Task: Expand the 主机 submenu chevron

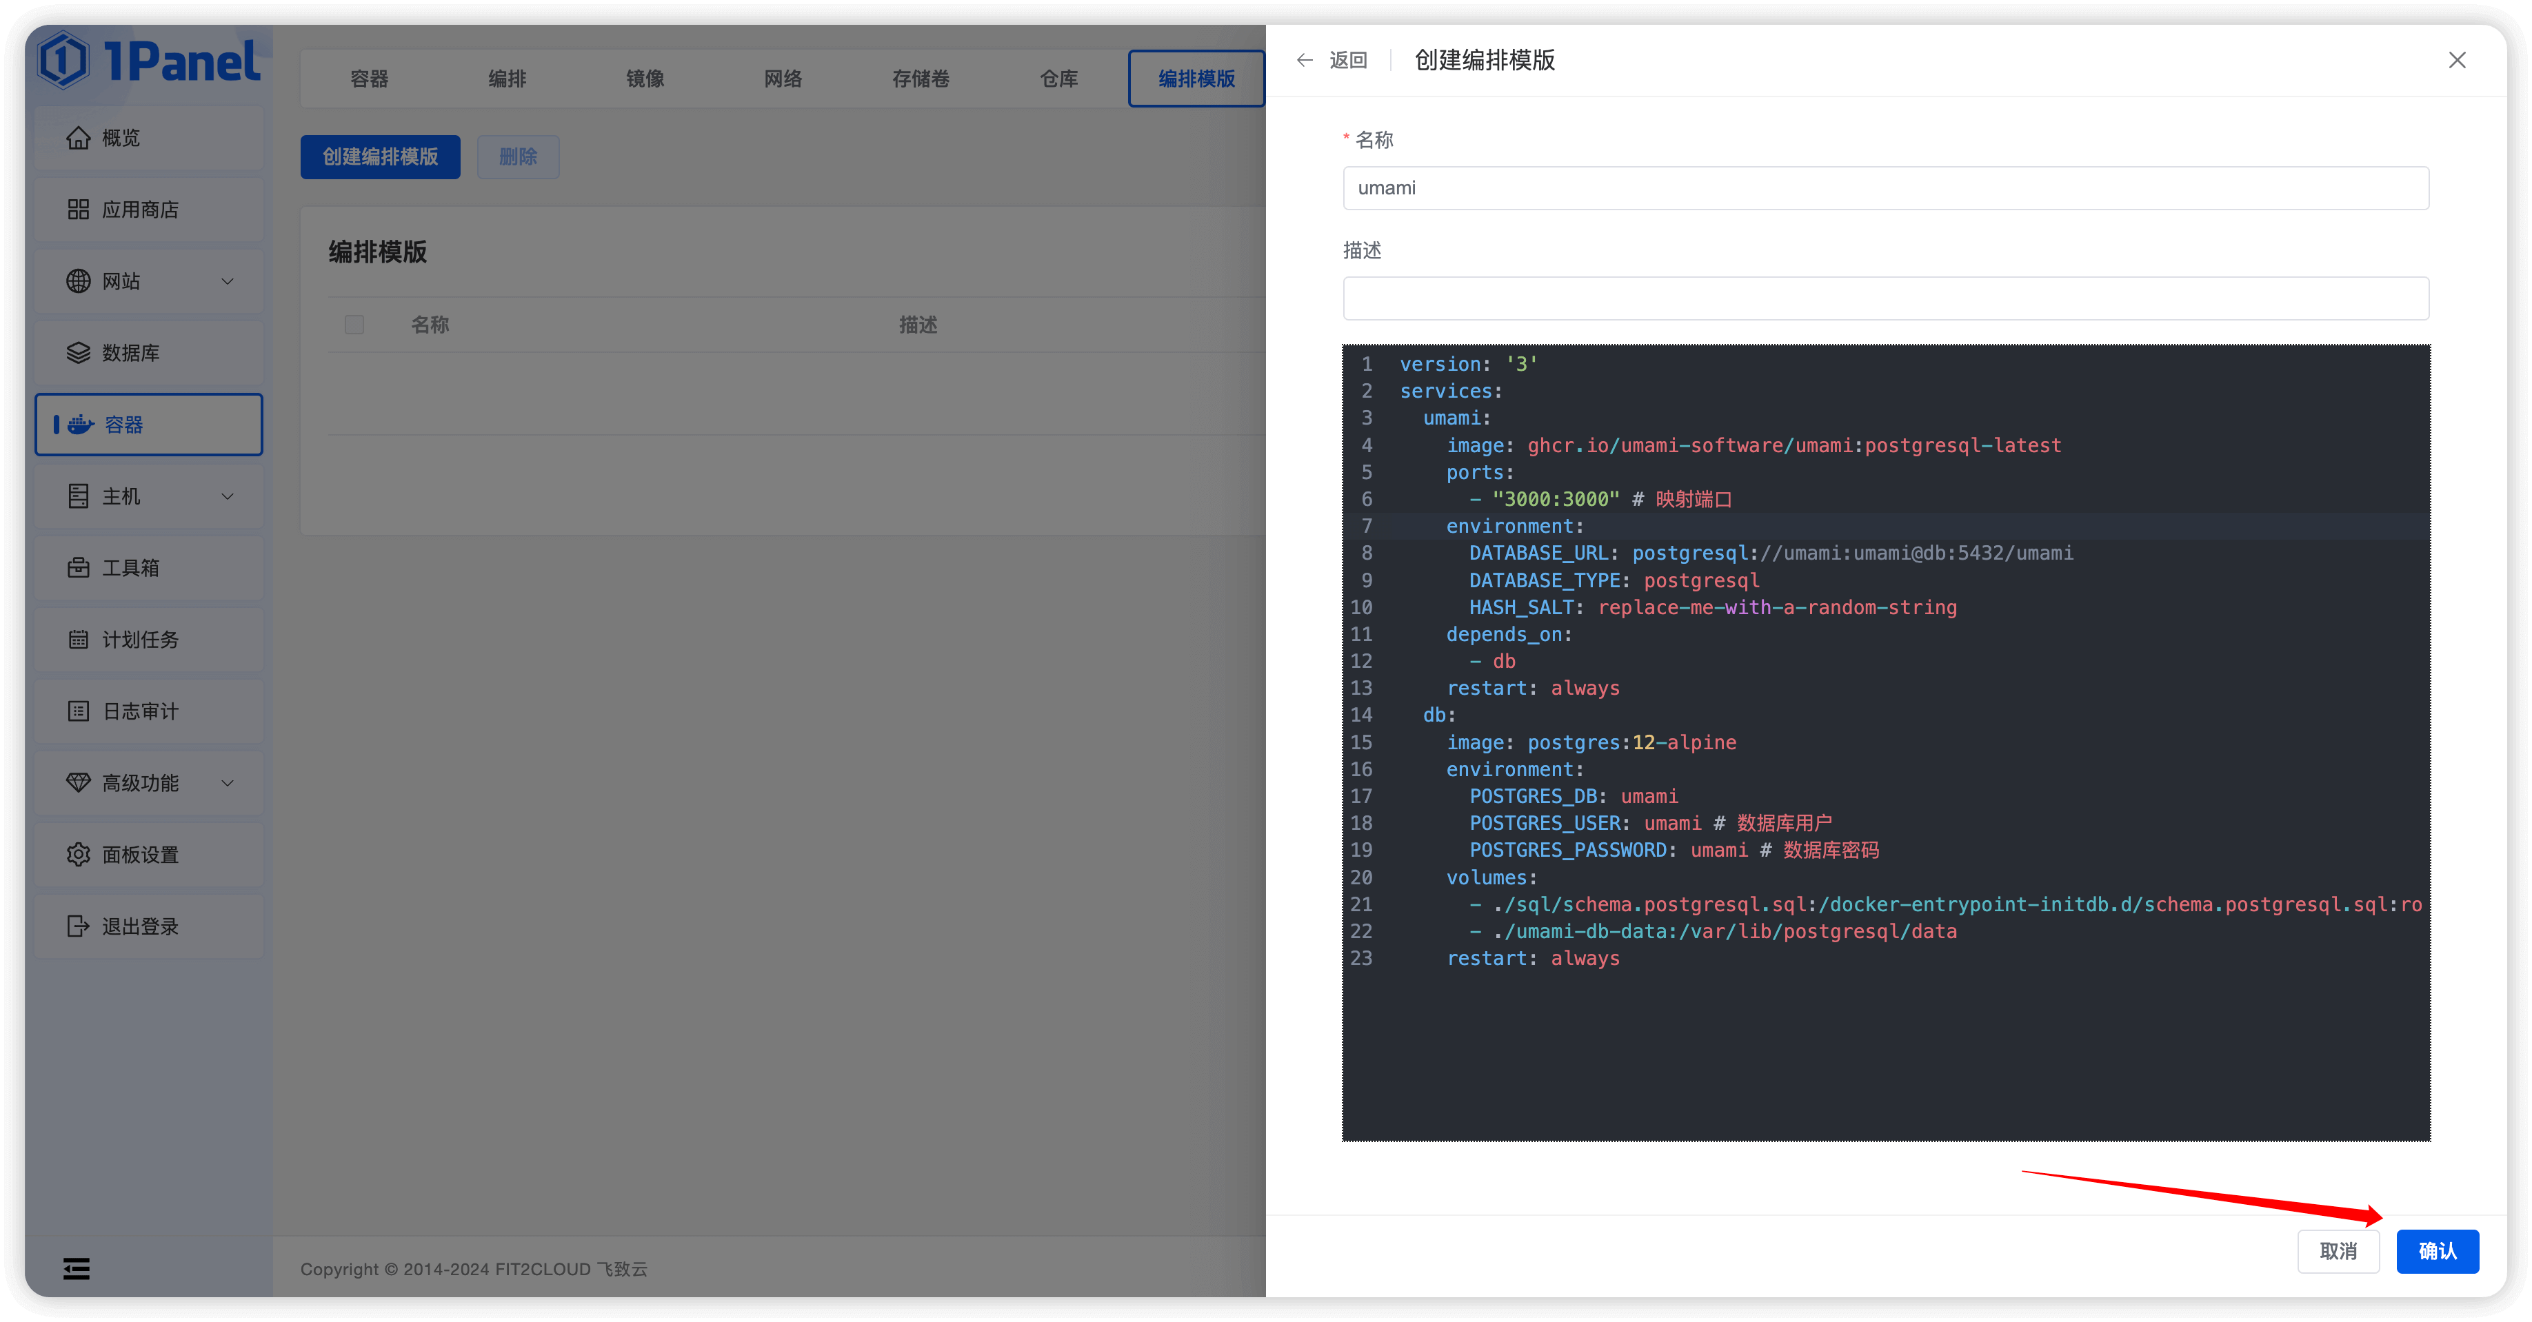Action: pos(228,497)
